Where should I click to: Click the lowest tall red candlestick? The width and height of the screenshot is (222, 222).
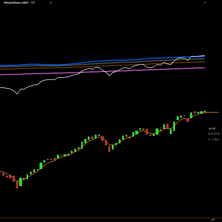click(17, 185)
